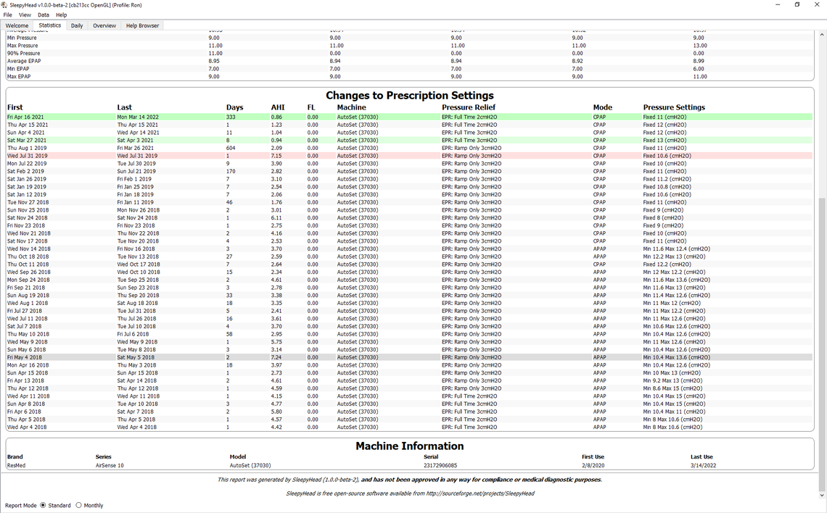Open the Overview tab
The image size is (827, 513).
104,25
